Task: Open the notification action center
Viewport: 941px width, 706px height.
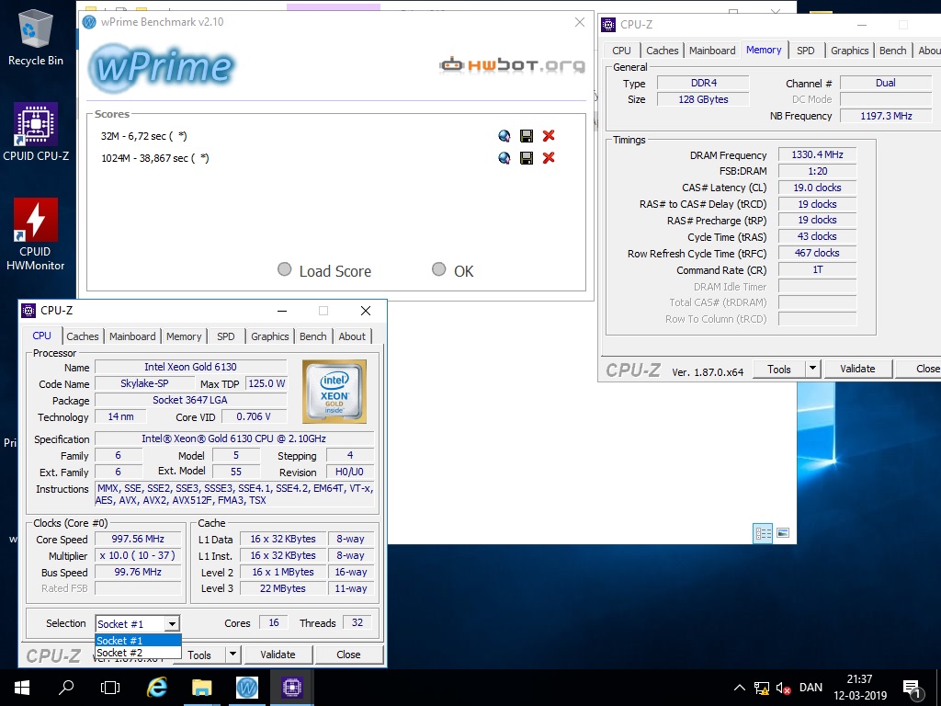Action: (913, 689)
